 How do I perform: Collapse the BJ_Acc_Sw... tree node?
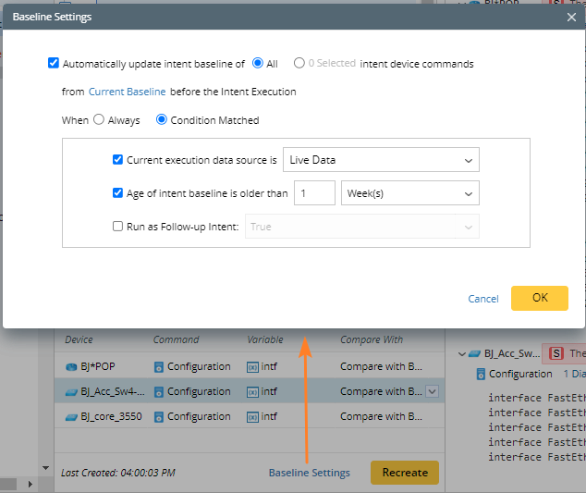(462, 354)
